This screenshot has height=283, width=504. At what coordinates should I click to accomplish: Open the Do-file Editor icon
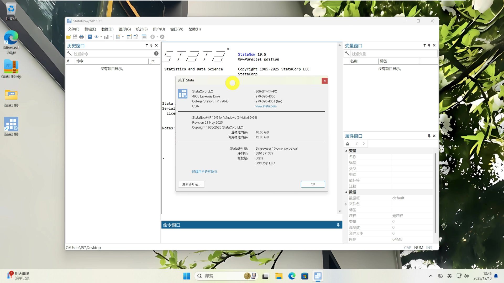118,37
